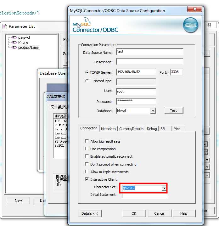
Task: Click the Cancel button
Action: (159, 213)
